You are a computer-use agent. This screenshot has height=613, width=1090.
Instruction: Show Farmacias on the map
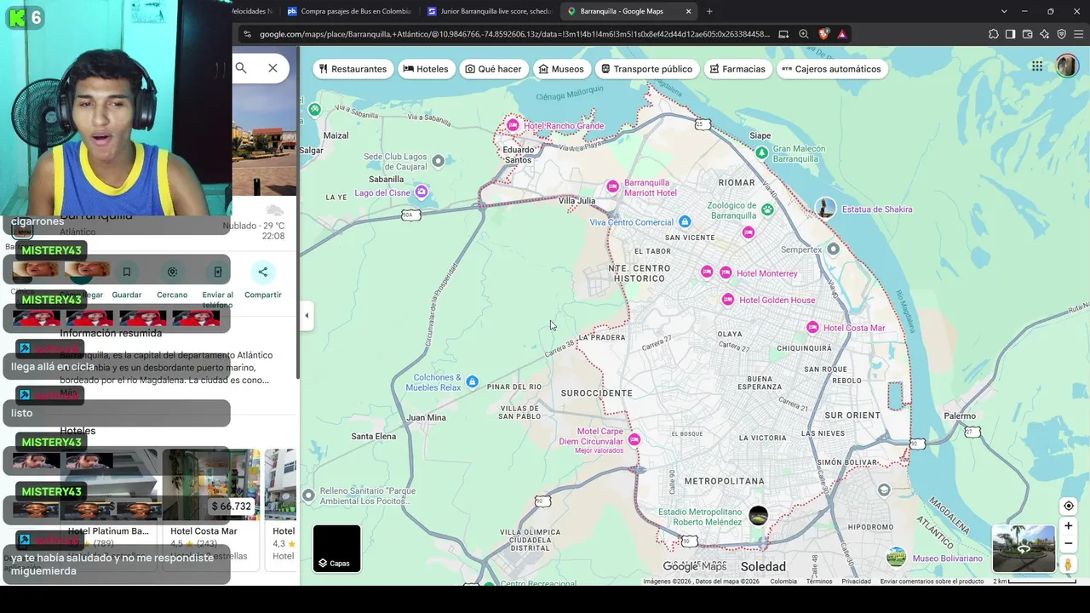point(737,69)
